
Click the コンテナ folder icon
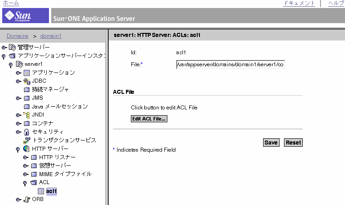click(x=27, y=124)
